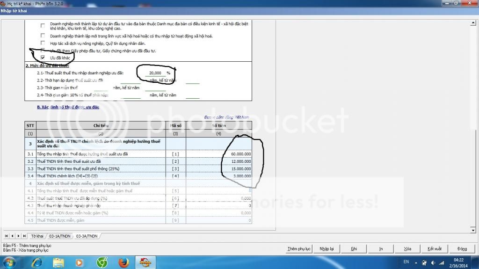Switch to the 'Tờ khai' sheet tab
The image size is (479, 269).
click(37, 236)
